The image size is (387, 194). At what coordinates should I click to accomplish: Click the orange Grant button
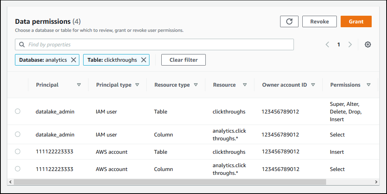tap(356, 21)
